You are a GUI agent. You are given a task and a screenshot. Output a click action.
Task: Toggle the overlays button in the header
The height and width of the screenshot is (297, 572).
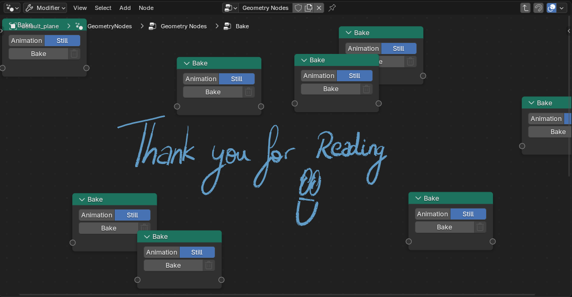(552, 8)
